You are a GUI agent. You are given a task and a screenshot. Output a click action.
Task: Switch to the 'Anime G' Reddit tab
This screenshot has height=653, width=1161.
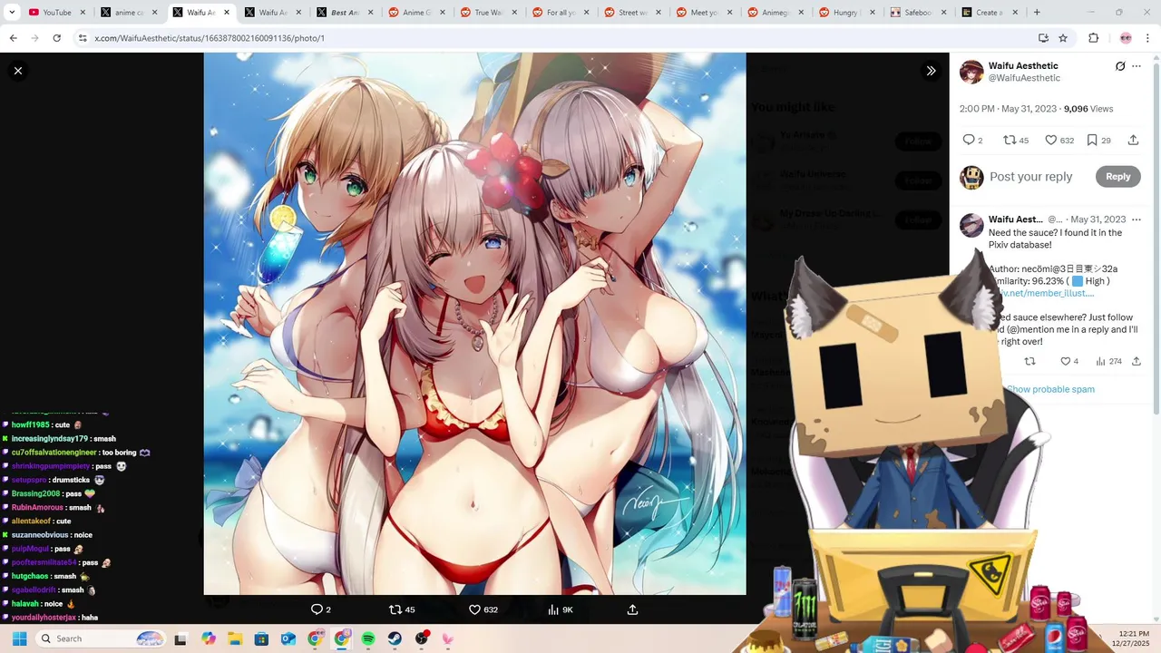[415, 13]
